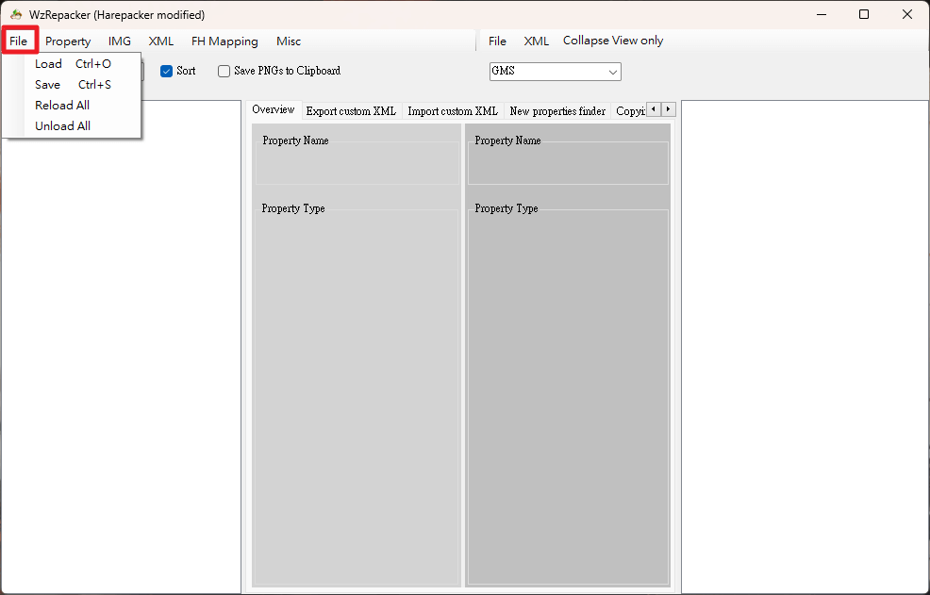This screenshot has height=595, width=930.
Task: Open the Misc menu
Action: [x=289, y=41]
